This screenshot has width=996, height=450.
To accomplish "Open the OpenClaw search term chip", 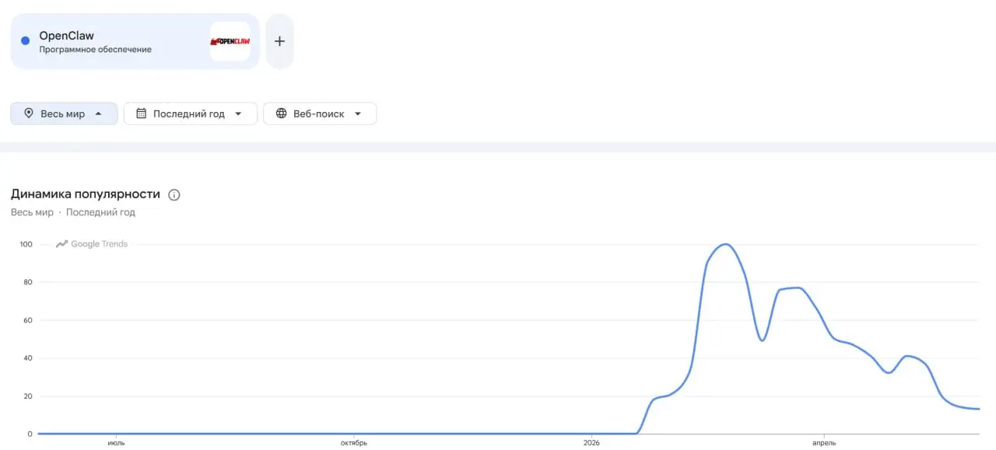I will pyautogui.click(x=135, y=41).
